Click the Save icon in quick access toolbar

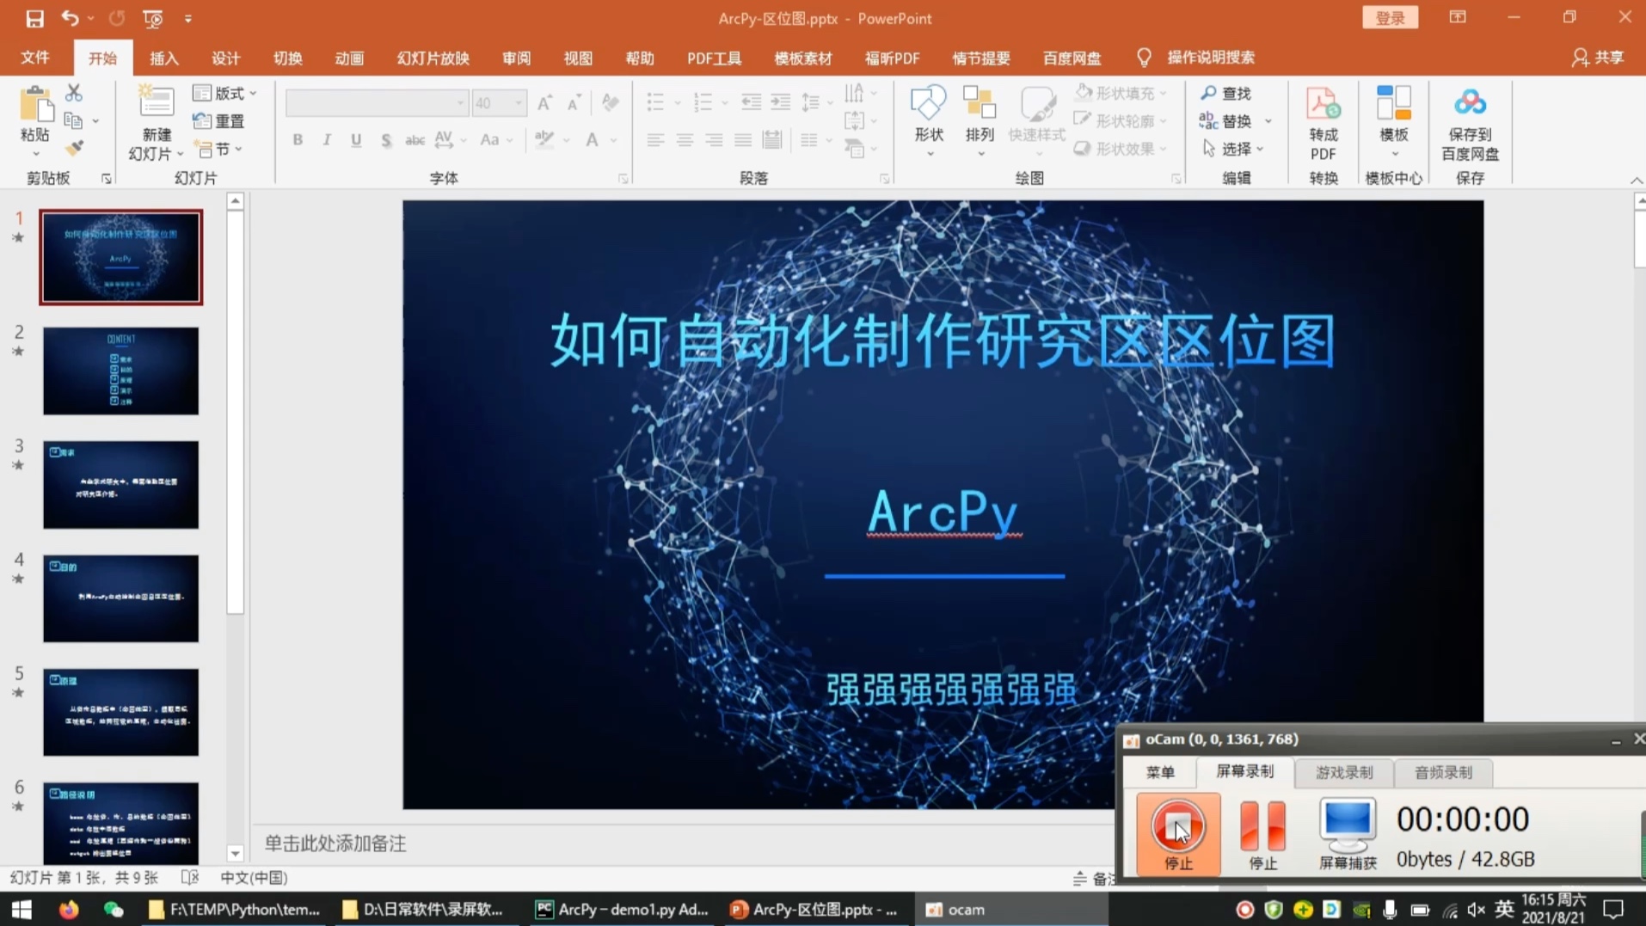[34, 17]
